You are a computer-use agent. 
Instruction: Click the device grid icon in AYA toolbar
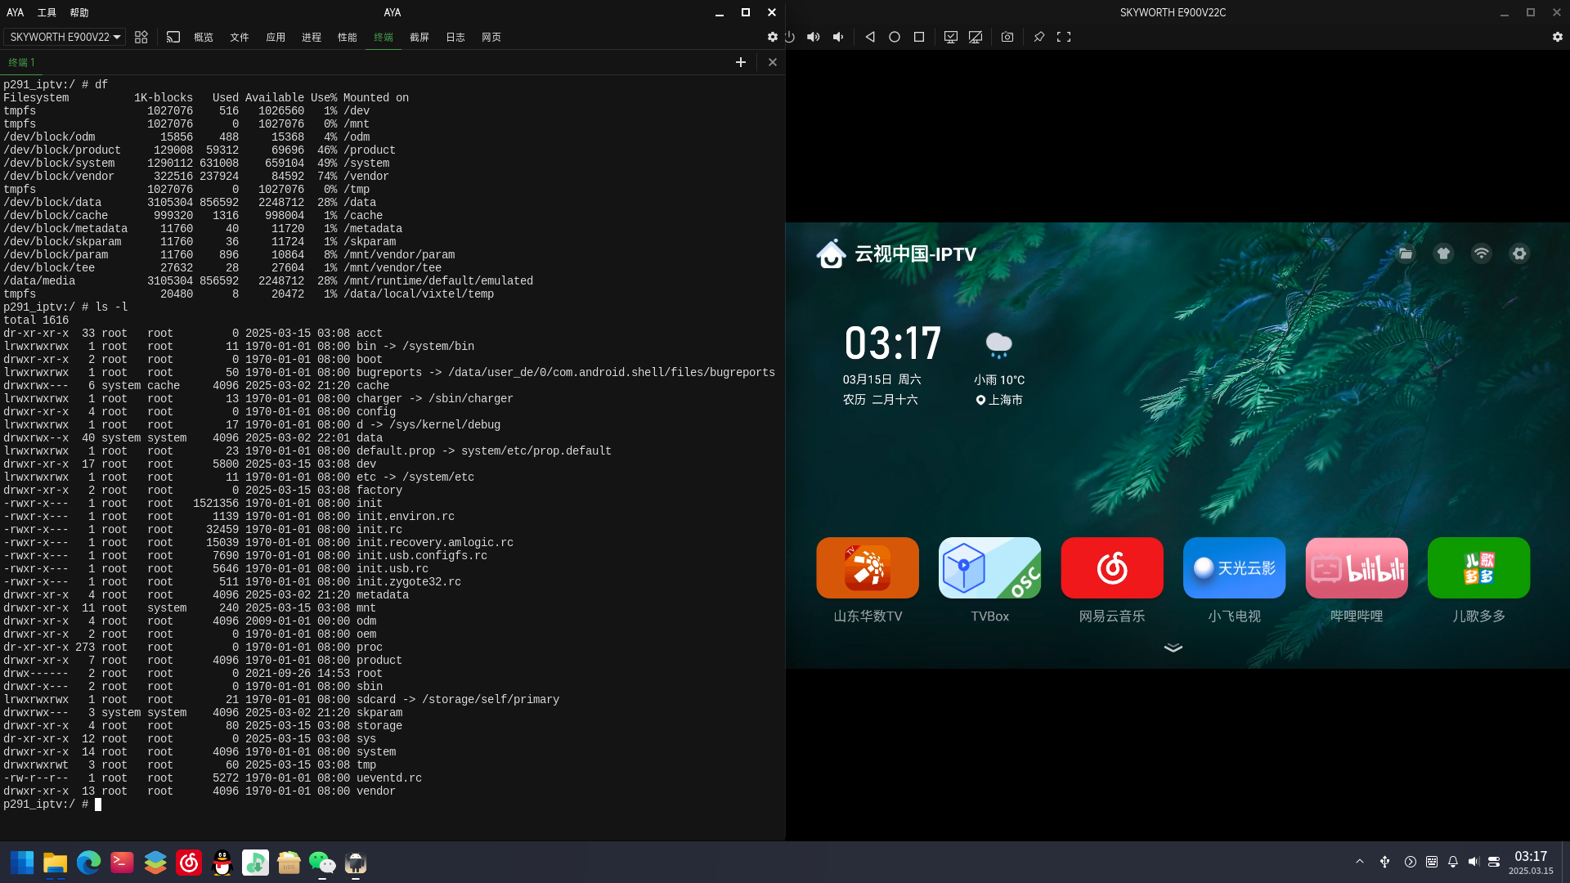point(141,37)
